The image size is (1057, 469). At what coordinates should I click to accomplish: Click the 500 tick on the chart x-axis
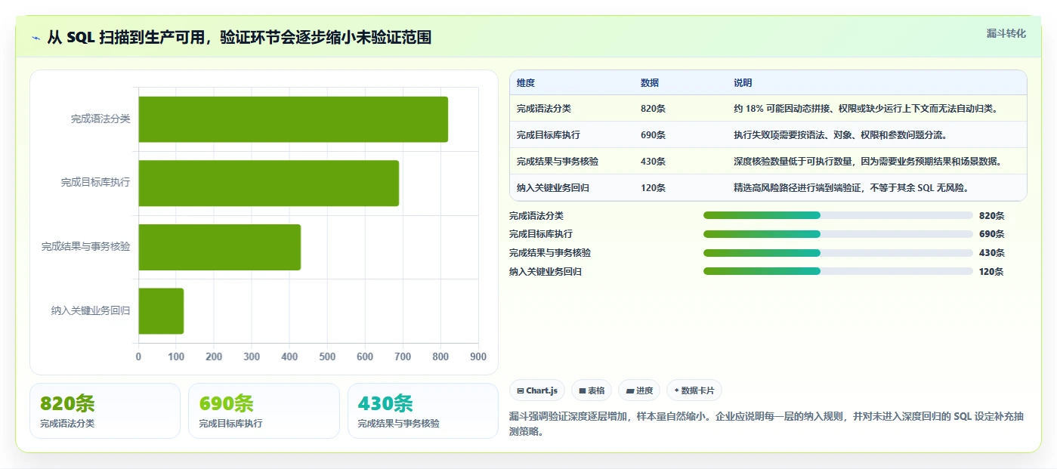click(x=327, y=356)
